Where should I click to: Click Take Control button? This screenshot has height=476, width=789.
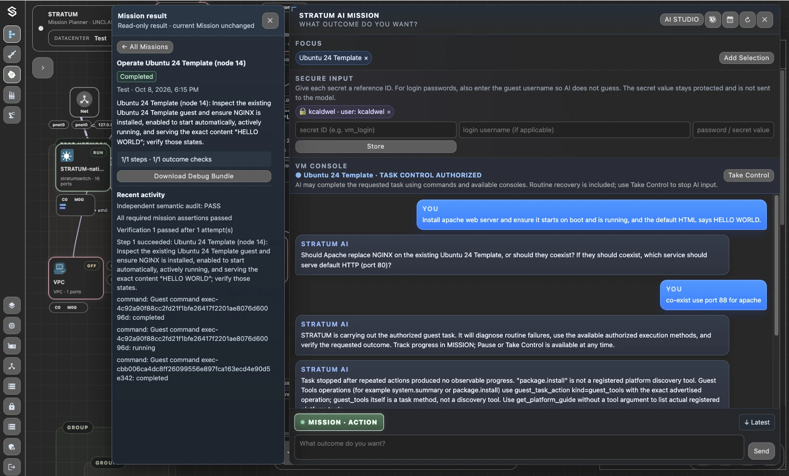click(x=749, y=175)
